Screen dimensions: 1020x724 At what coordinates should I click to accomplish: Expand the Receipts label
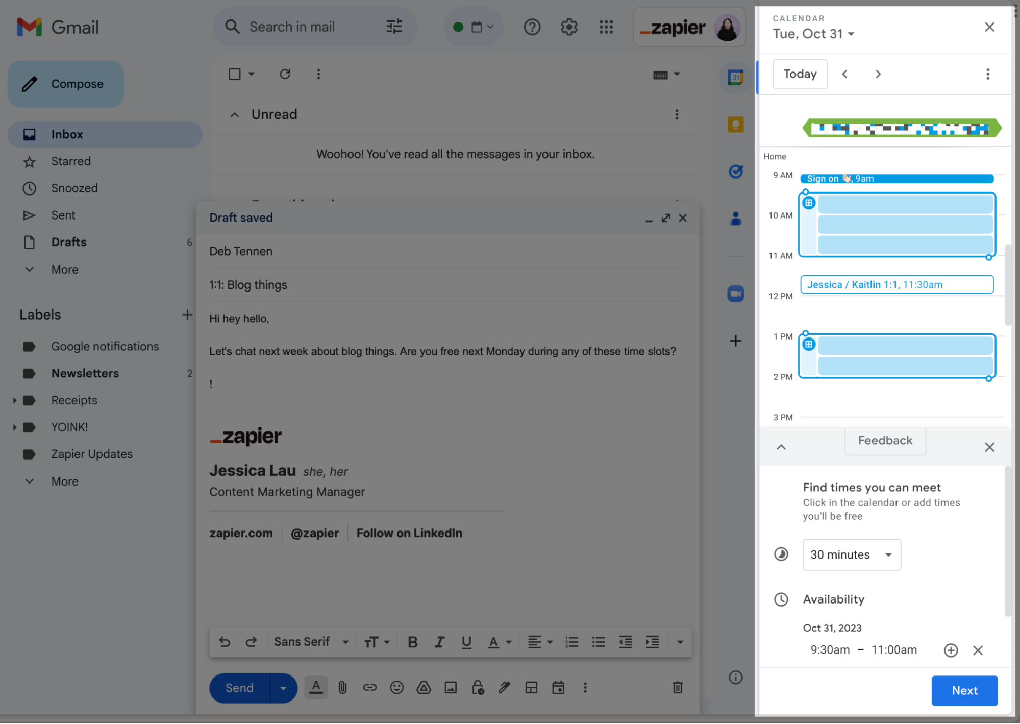(14, 401)
